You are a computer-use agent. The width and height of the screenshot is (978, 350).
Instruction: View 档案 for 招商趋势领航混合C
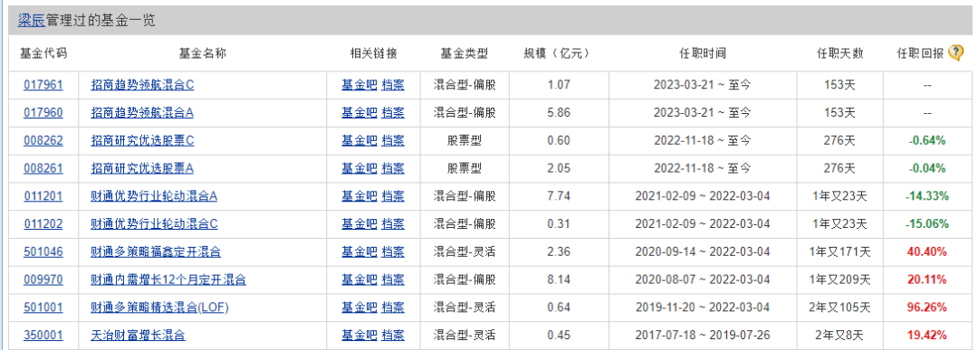pyautogui.click(x=393, y=85)
